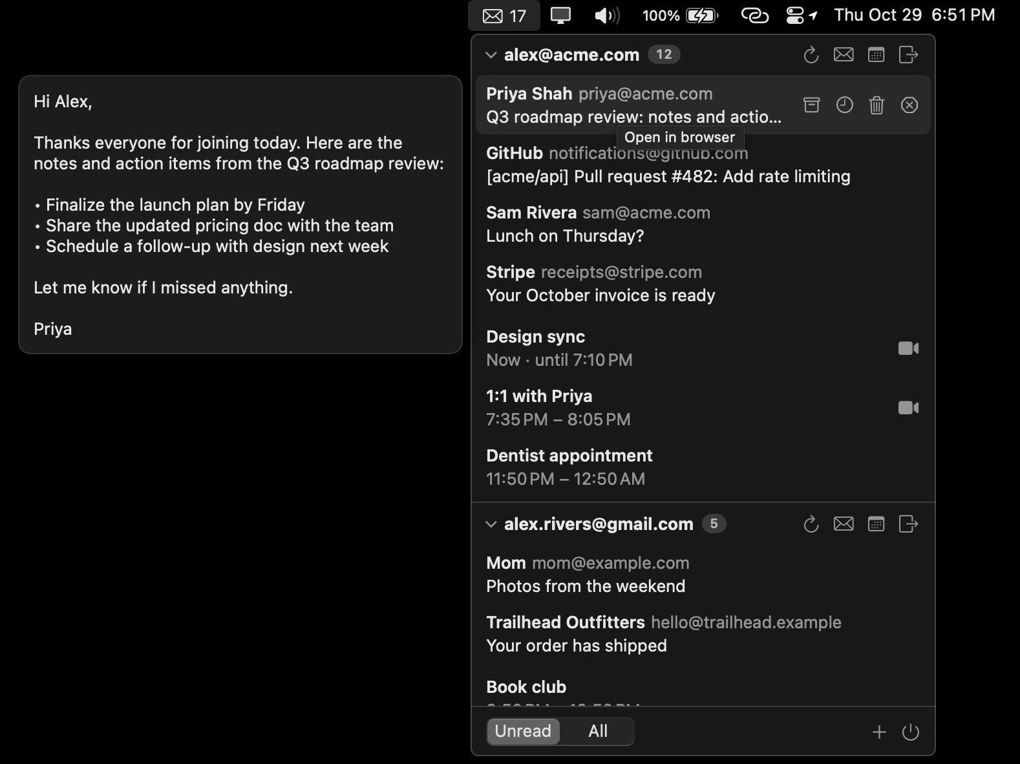
Task: Select the 1:1 with Priya event
Action: tap(703, 408)
